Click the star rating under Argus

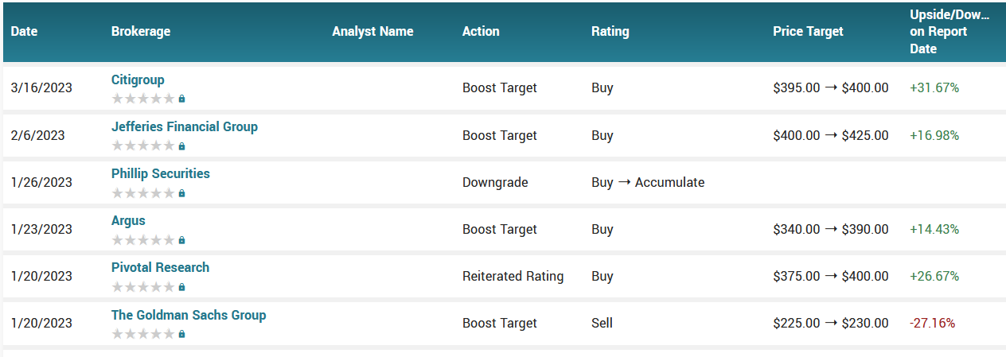pyautogui.click(x=142, y=239)
